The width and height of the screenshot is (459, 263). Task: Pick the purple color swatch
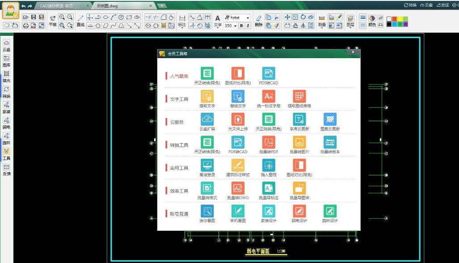click(405, 24)
